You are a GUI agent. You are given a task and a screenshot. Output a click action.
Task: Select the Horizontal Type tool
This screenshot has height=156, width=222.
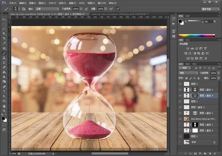(x=4, y=91)
